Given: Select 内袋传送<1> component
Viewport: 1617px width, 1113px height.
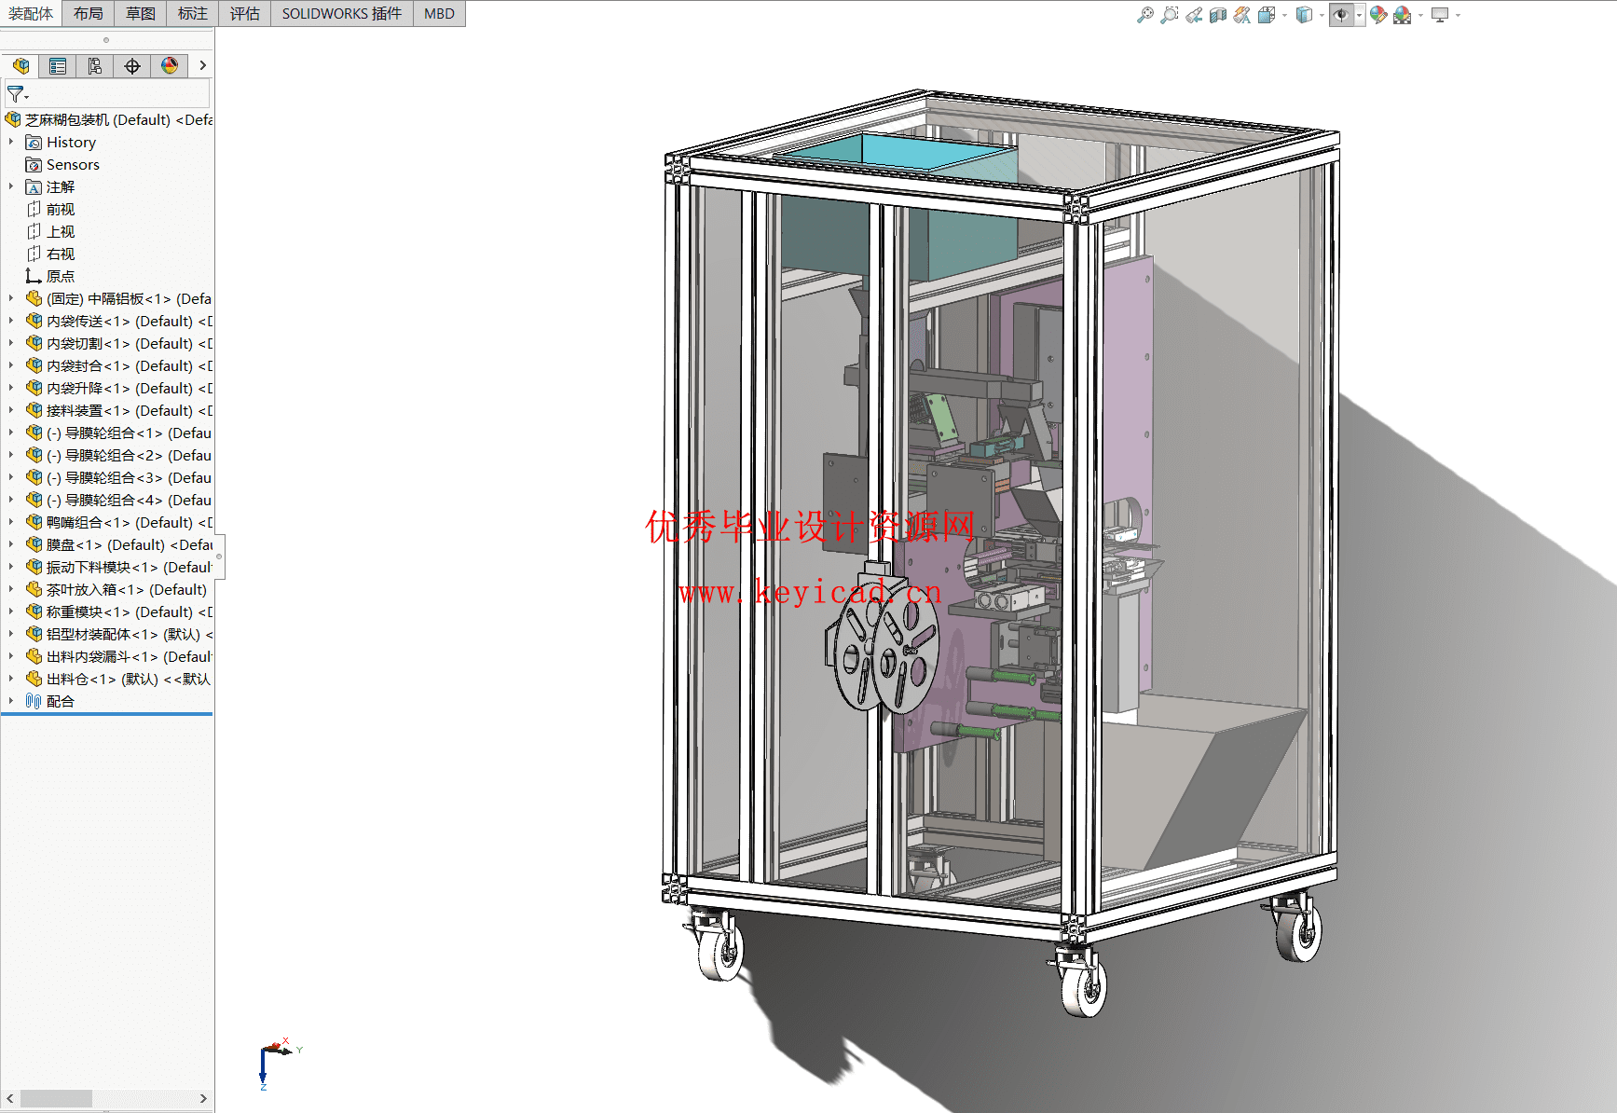Looking at the screenshot, I should tap(119, 321).
